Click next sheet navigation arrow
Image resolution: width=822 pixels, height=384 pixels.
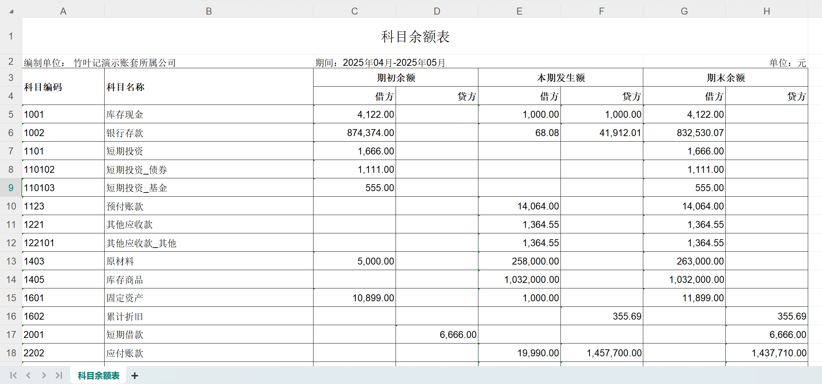pyautogui.click(x=44, y=375)
